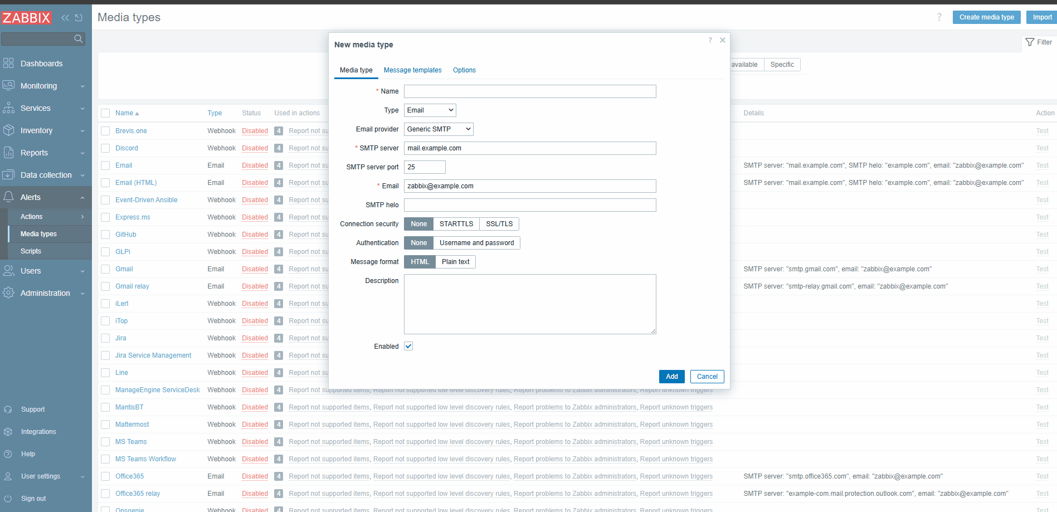Click action count badge in MantisBT row
Image resolution: width=1057 pixels, height=512 pixels.
[279, 407]
